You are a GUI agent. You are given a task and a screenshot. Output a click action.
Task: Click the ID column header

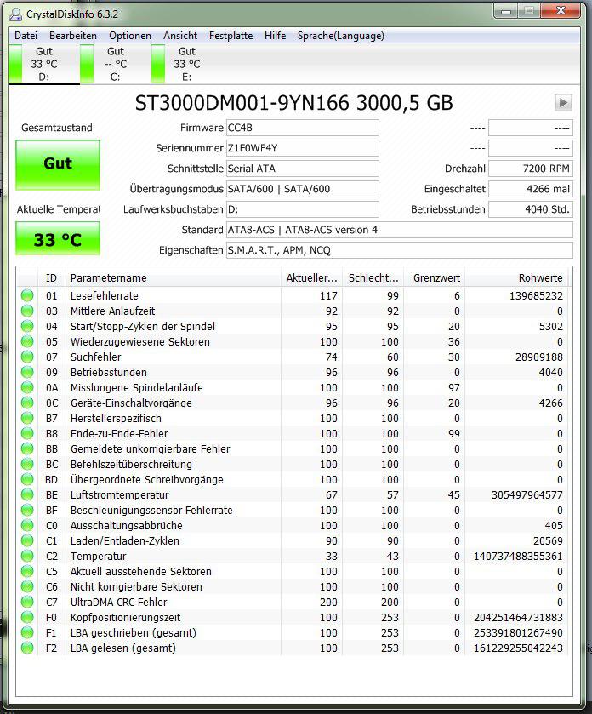[x=51, y=277]
